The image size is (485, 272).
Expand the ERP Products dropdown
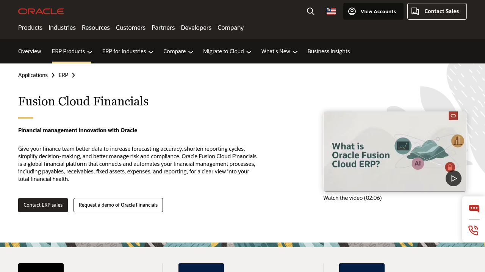tap(72, 51)
